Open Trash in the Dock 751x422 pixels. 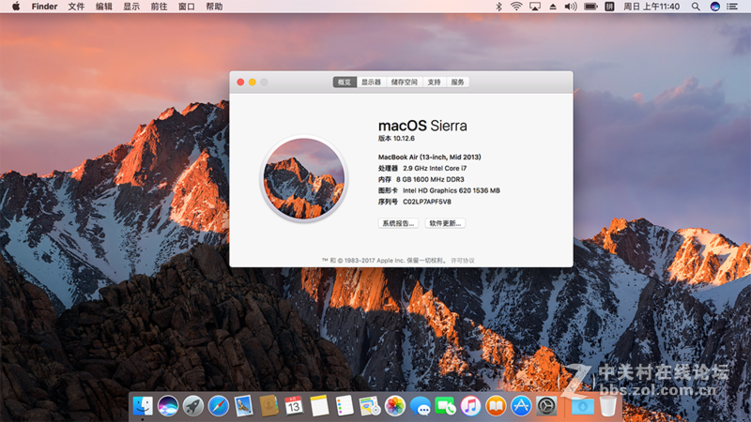point(607,406)
